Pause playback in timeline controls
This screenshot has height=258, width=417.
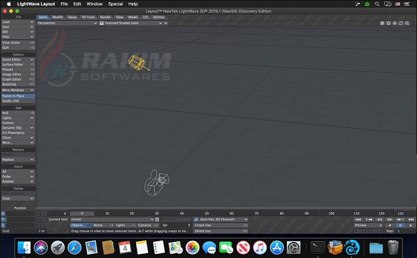400,225
